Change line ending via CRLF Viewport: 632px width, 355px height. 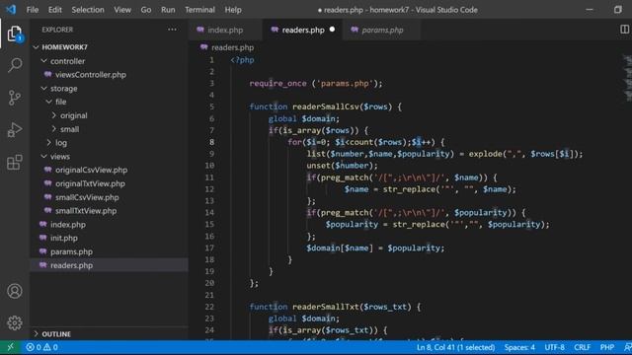[x=582, y=347]
